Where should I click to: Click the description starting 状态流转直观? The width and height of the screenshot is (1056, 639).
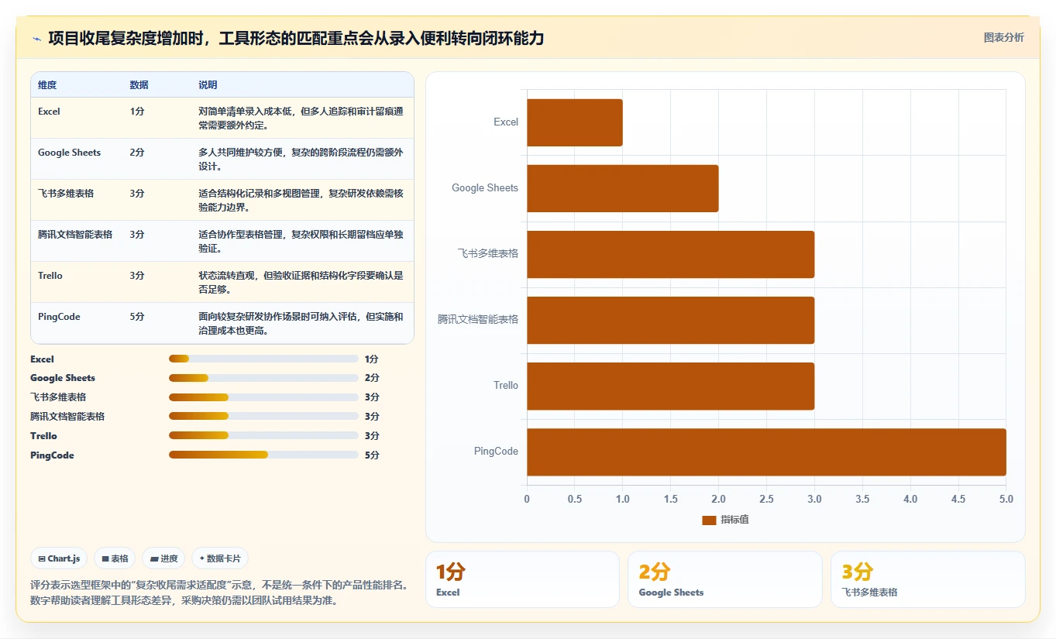(301, 282)
